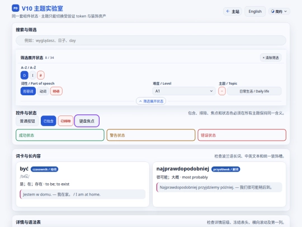Focus the search input field
302x227 pixels.
[x=151, y=40]
